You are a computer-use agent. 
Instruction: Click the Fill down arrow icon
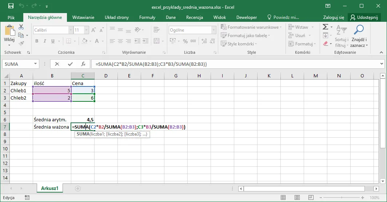click(326, 35)
